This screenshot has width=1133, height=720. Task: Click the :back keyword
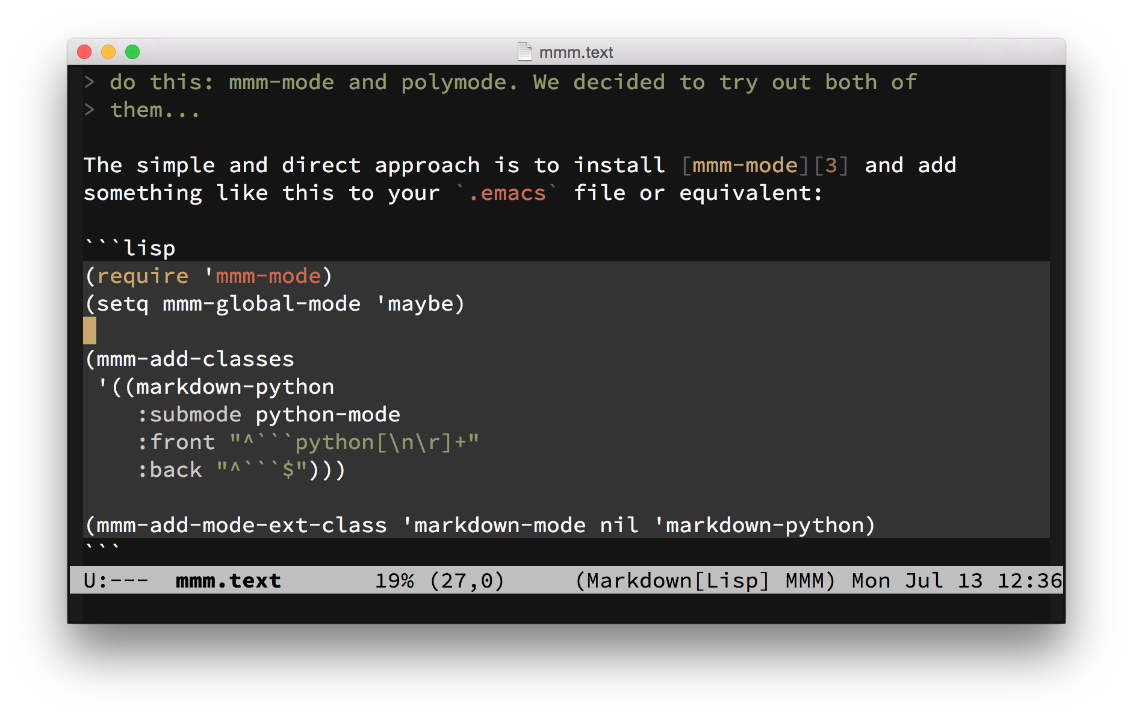coord(169,470)
